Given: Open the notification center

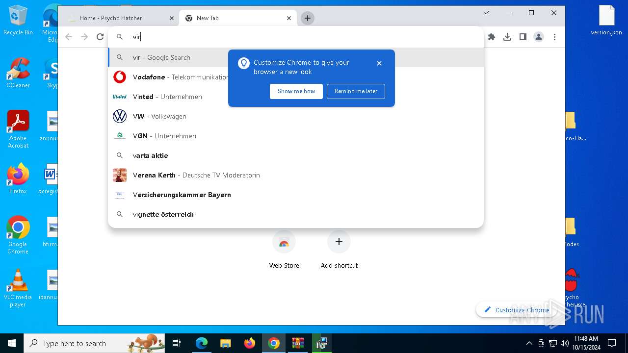Looking at the screenshot, I should point(612,343).
